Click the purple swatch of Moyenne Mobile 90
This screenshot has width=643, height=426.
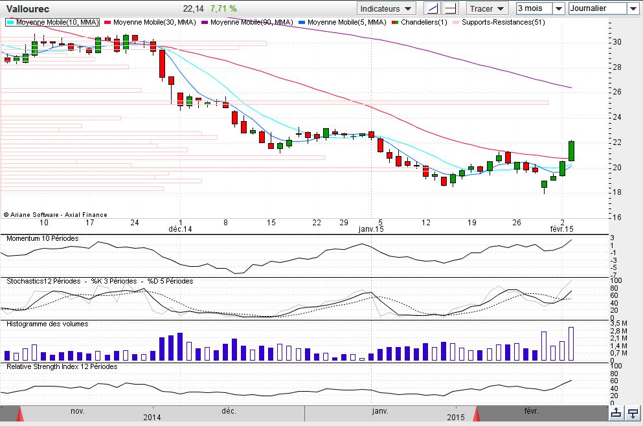[x=205, y=23]
